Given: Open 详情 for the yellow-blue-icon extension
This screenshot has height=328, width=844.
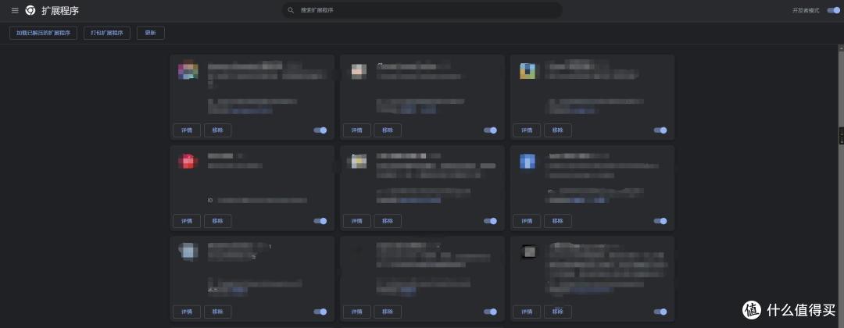Looking at the screenshot, I should pos(527,130).
